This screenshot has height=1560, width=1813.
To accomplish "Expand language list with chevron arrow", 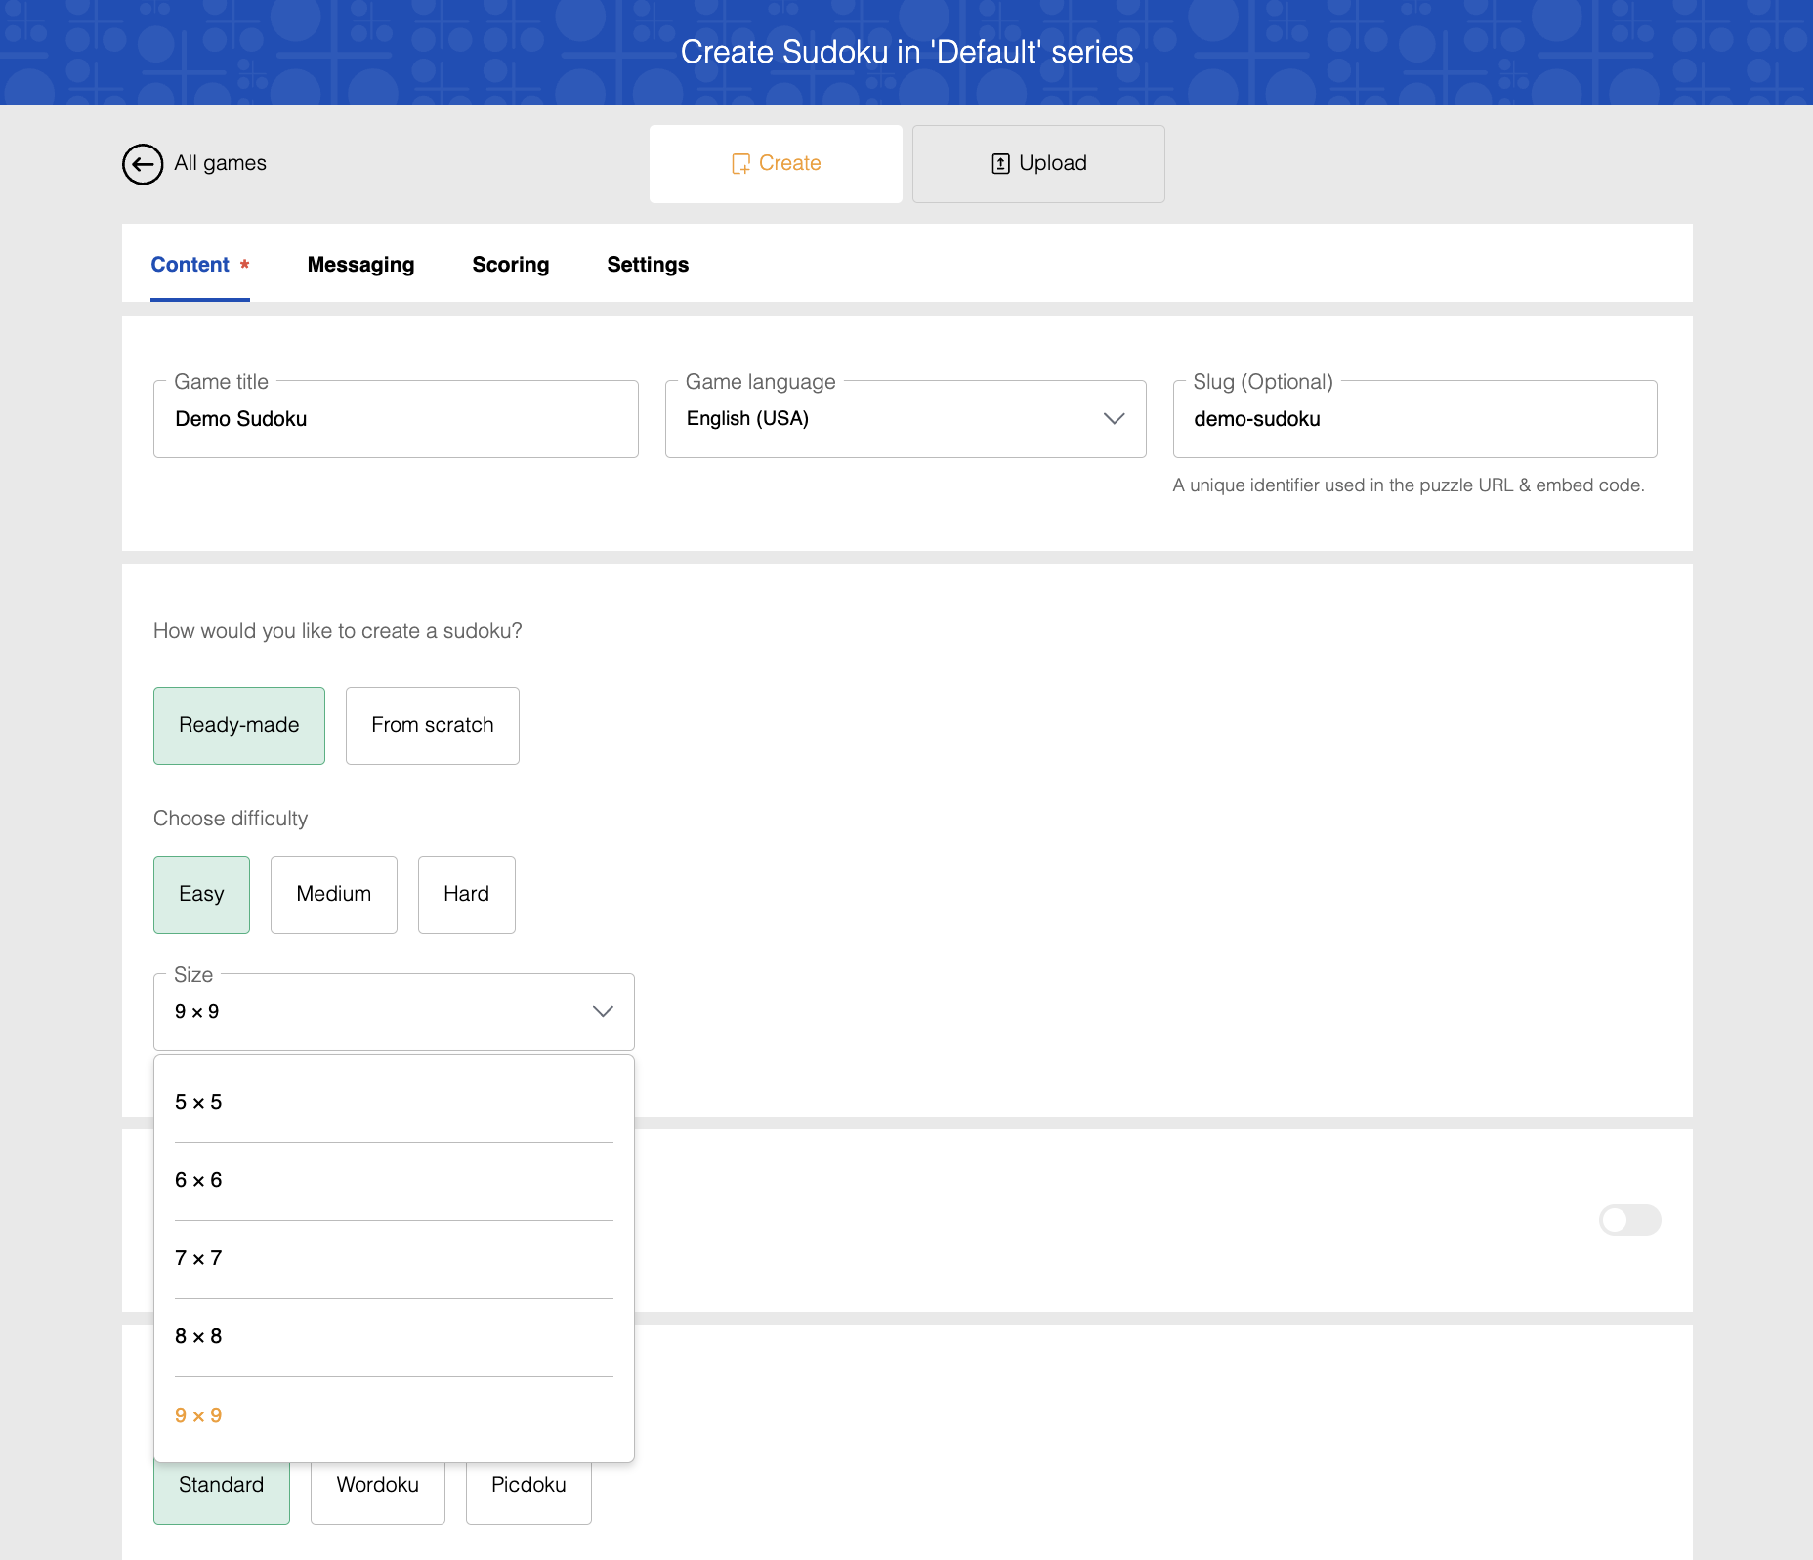I will pyautogui.click(x=1114, y=419).
